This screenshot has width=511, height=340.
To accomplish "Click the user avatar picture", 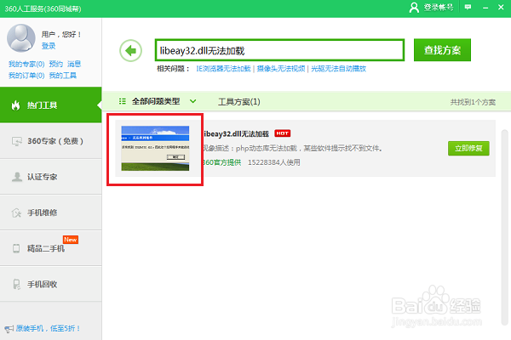I will 21,38.
